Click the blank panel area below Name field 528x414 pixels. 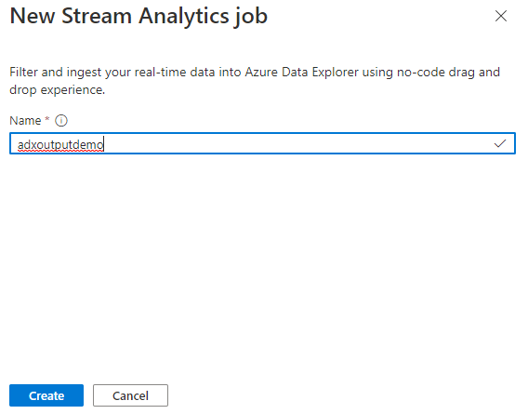tap(263, 266)
